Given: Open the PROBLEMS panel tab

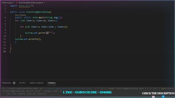Looking at the screenshot, I should tap(7, 83).
